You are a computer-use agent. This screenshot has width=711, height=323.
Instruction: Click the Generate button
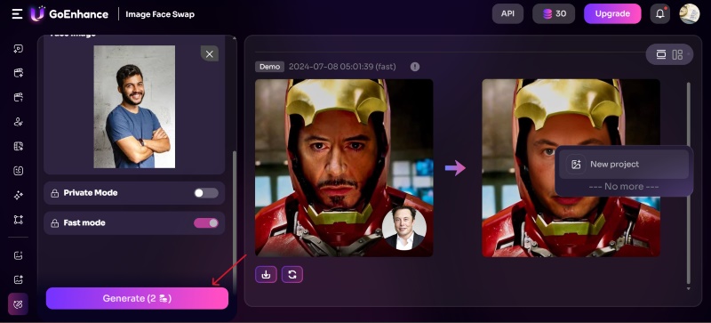(137, 298)
